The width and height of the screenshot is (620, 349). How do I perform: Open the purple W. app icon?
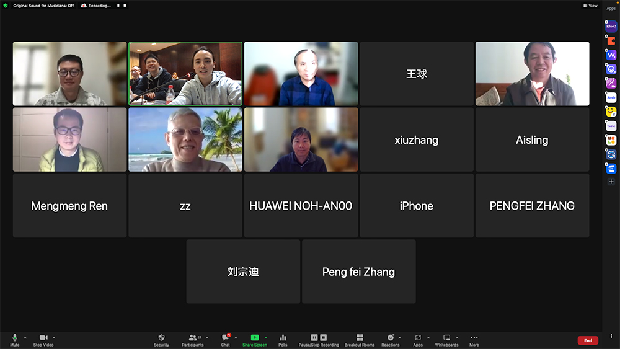(x=611, y=55)
